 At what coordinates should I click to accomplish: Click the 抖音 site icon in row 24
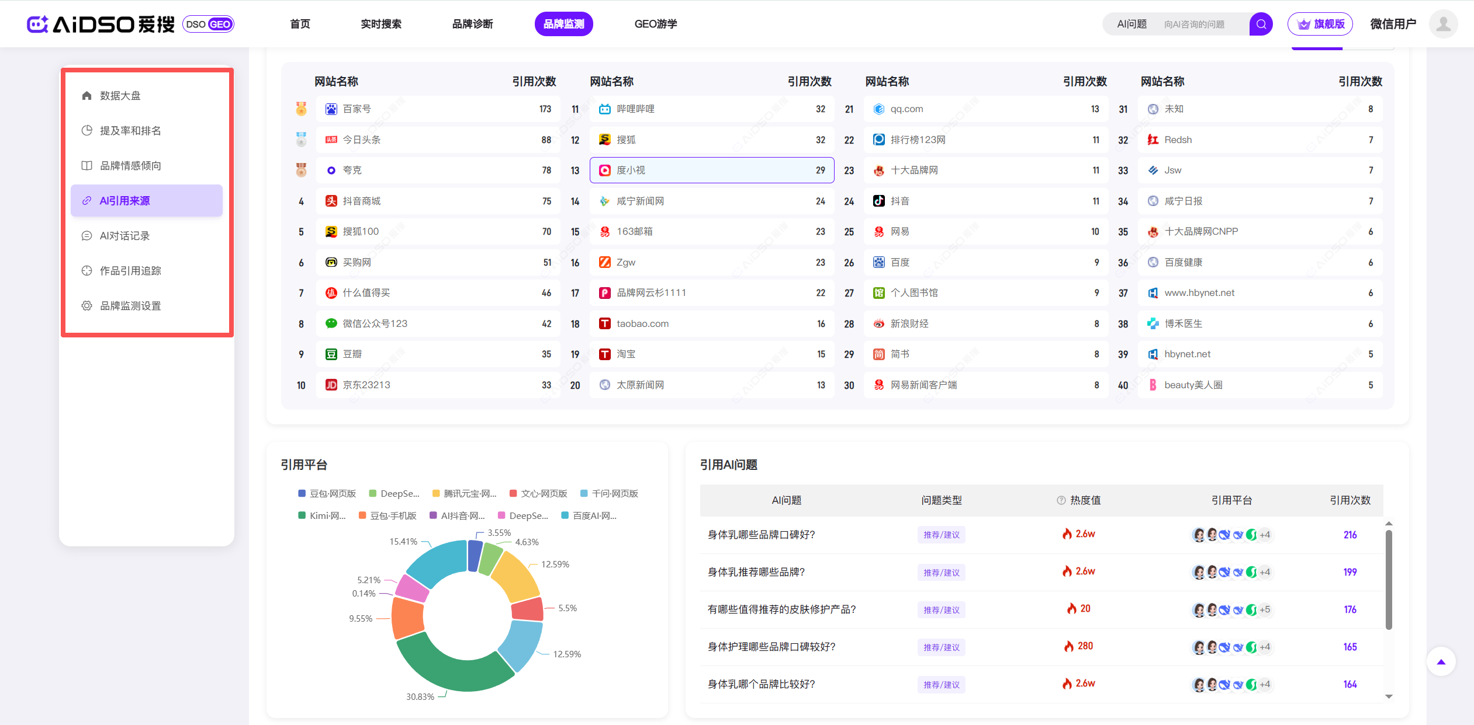point(878,201)
